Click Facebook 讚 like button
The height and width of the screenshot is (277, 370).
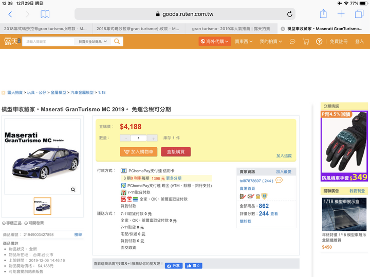point(194,266)
